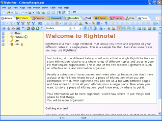The height and width of the screenshot is (121, 162).
Task: Set paragraph alignment to left
Action: 119,28
